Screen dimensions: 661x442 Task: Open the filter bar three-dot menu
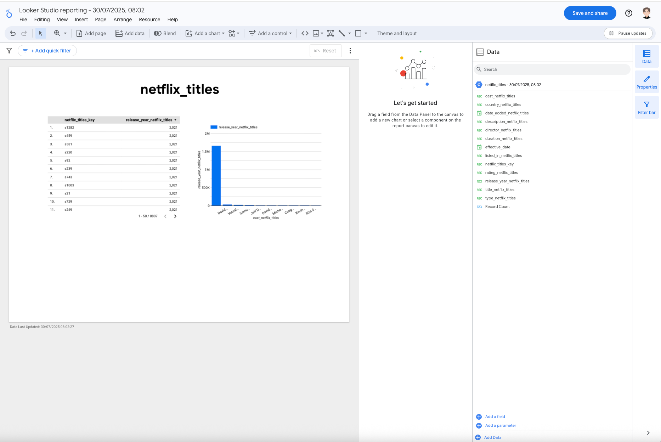tap(350, 51)
